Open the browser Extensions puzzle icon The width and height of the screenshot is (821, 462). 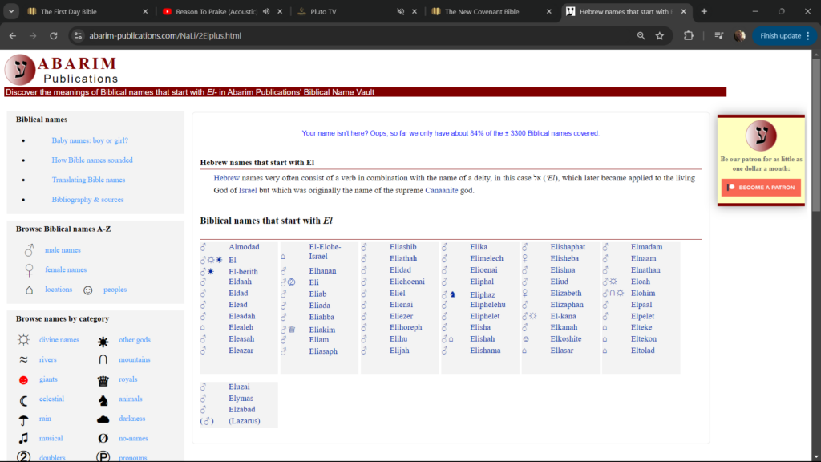click(x=689, y=36)
